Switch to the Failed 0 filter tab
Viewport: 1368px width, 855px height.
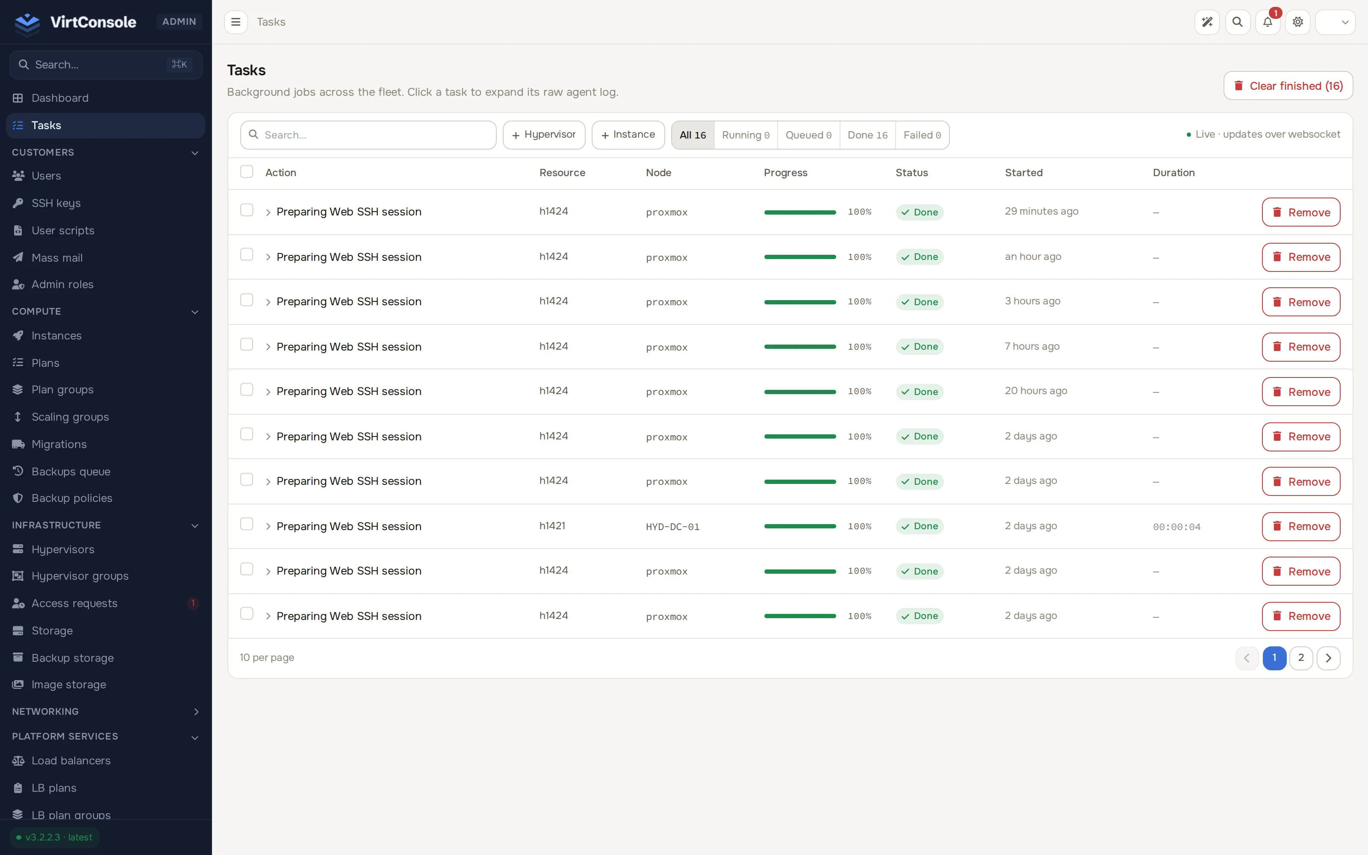click(922, 135)
